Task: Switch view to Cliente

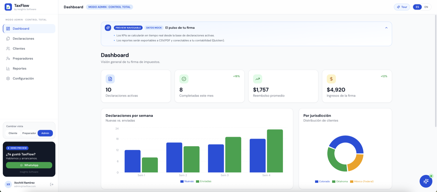Action: point(13,133)
